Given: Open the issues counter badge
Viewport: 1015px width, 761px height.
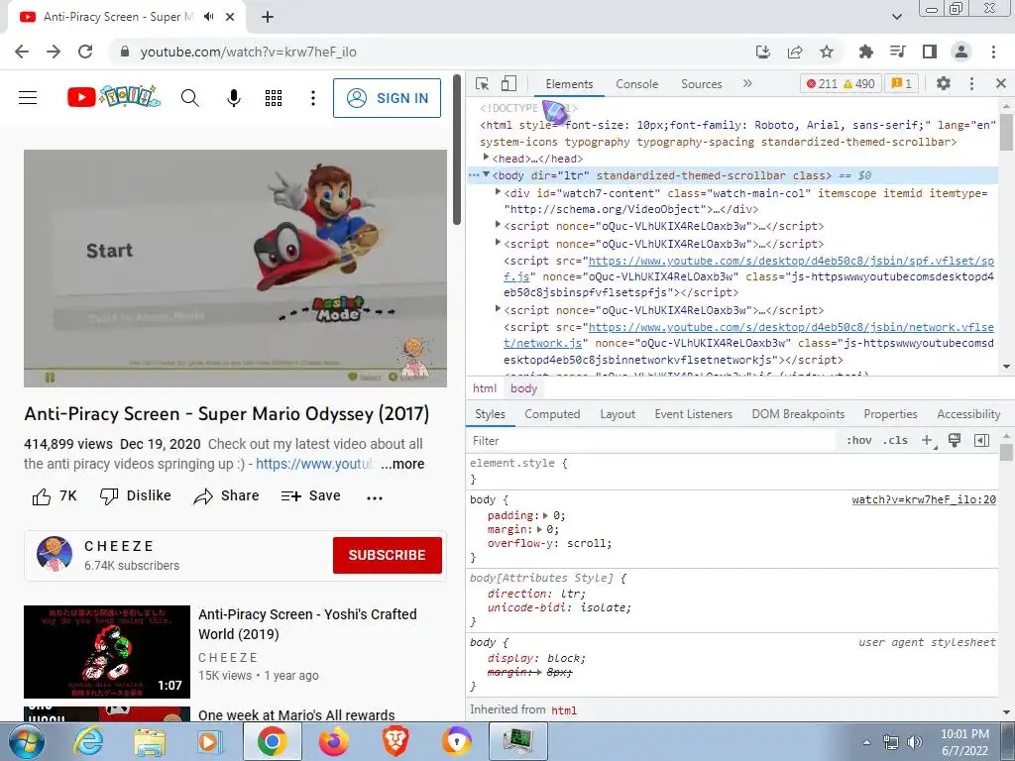Looking at the screenshot, I should (x=902, y=84).
